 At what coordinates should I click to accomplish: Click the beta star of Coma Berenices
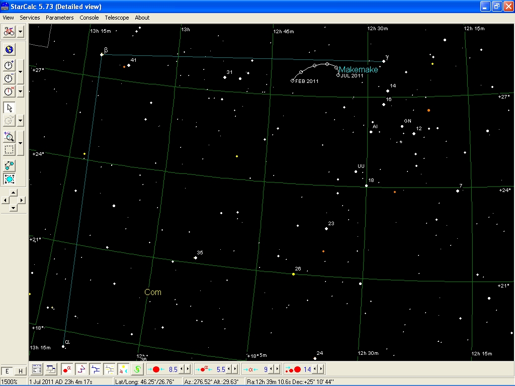(102, 54)
